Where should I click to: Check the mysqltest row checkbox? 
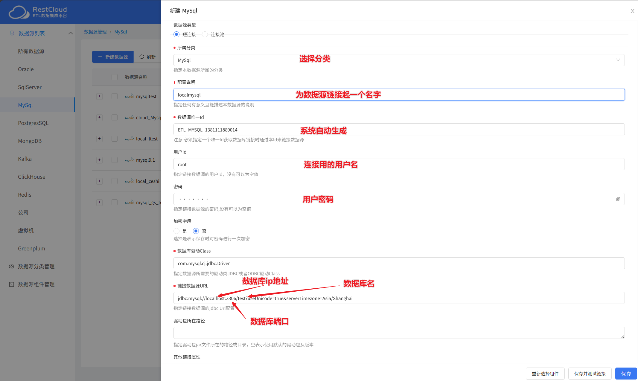(115, 96)
